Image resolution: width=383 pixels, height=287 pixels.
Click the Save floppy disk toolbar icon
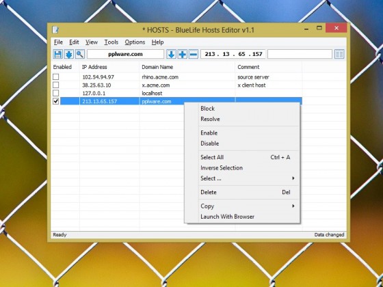58,54
